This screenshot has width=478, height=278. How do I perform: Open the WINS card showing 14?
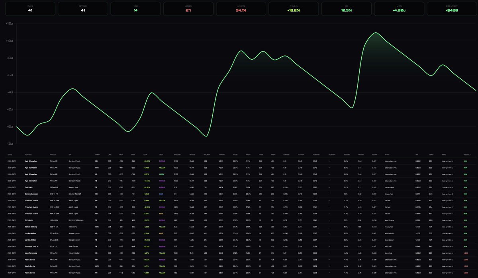click(x=136, y=9)
